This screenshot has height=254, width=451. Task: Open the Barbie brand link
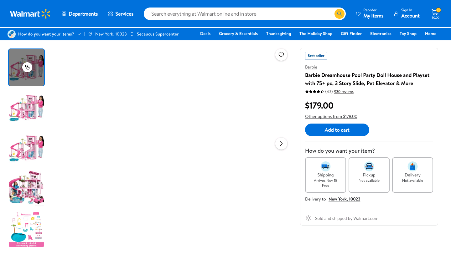(x=311, y=67)
